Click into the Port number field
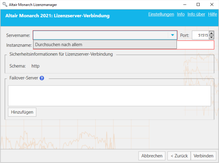This screenshot has height=163, width=219. (x=200, y=35)
